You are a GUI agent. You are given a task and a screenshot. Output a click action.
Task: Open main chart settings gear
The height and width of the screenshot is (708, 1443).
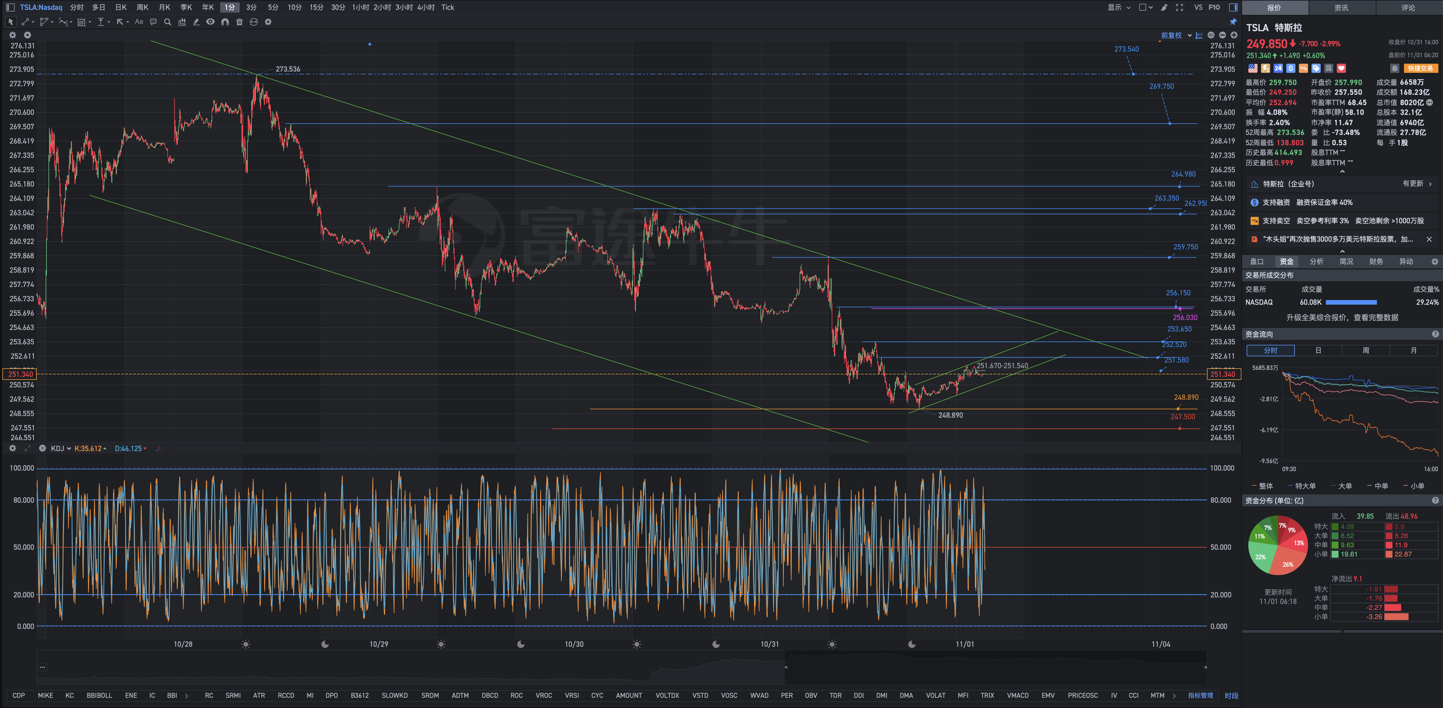point(12,35)
